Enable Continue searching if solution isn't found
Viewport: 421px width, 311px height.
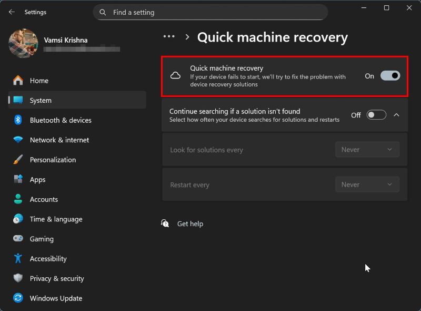click(x=376, y=115)
